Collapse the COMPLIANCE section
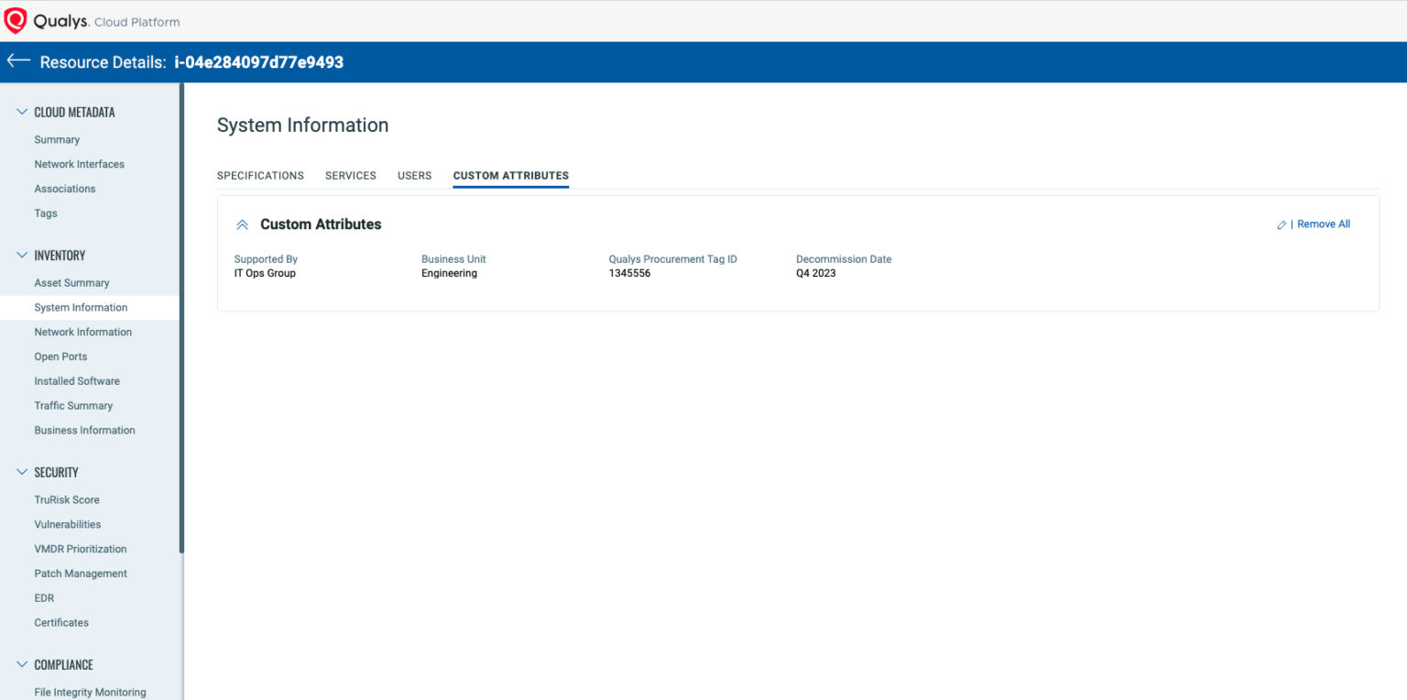Viewport: 1407px width, 700px height. click(x=20, y=664)
